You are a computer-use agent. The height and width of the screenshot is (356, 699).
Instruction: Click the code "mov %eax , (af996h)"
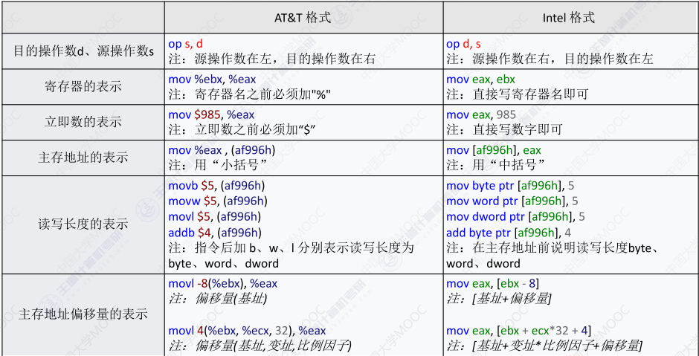(222, 151)
